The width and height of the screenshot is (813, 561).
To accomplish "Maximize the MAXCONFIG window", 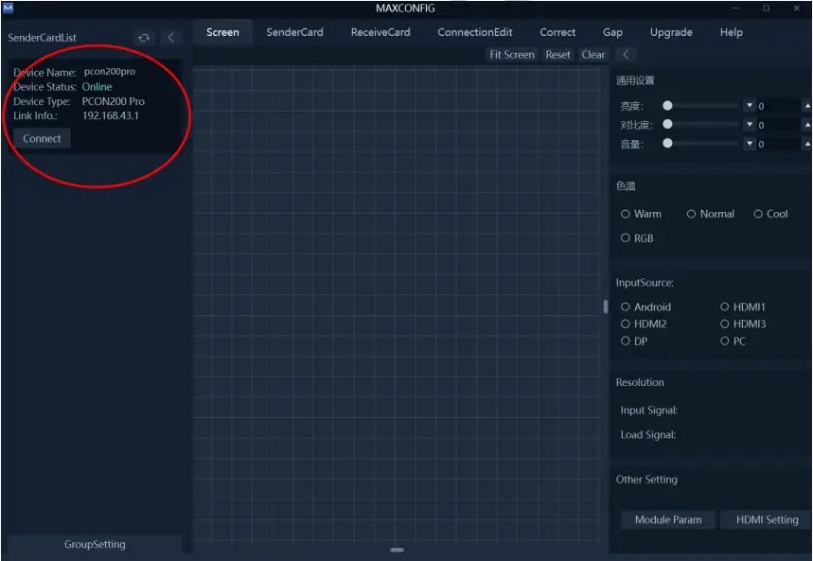I will click(x=767, y=8).
